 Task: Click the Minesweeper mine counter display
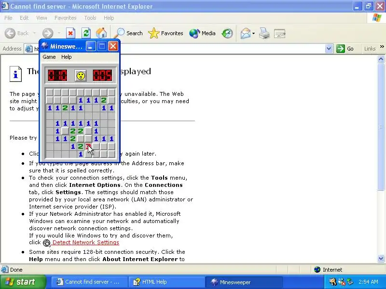click(57, 76)
